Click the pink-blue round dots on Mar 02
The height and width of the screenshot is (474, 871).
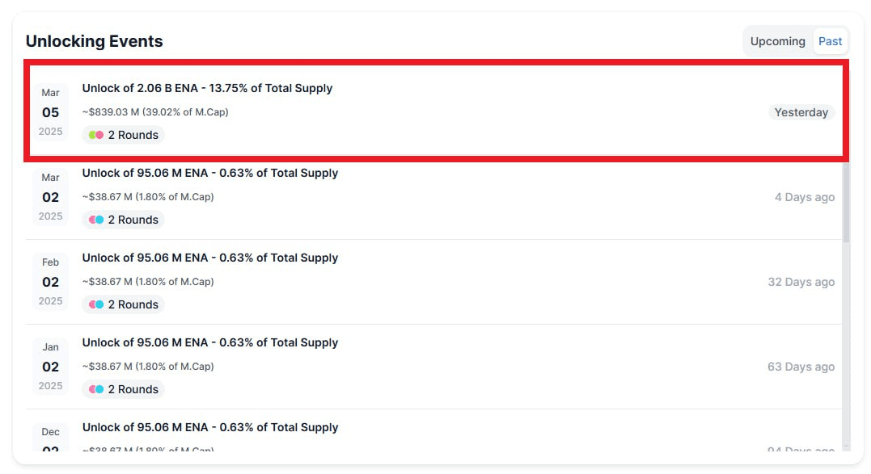point(96,220)
